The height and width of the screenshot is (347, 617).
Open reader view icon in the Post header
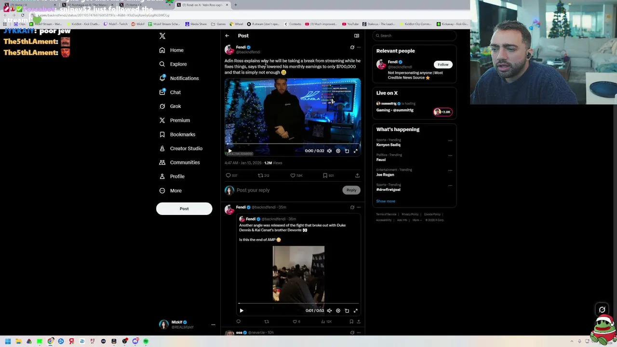coord(357,36)
